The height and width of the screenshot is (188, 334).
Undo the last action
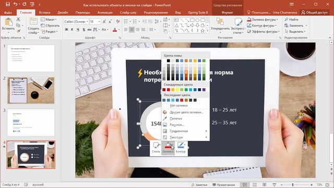[15, 4]
